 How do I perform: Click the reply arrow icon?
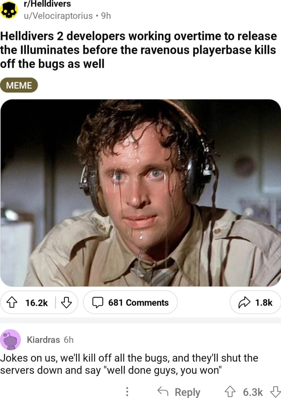163,391
